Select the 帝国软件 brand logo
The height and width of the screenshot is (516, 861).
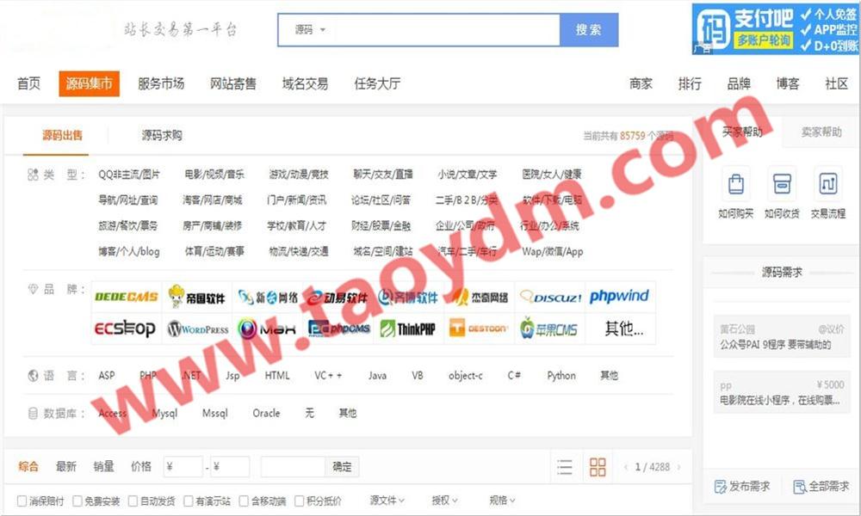pyautogui.click(x=197, y=297)
